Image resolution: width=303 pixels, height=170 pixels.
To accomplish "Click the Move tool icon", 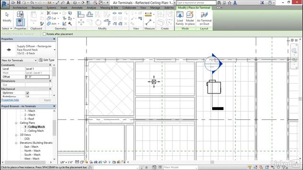I will point(81,22).
